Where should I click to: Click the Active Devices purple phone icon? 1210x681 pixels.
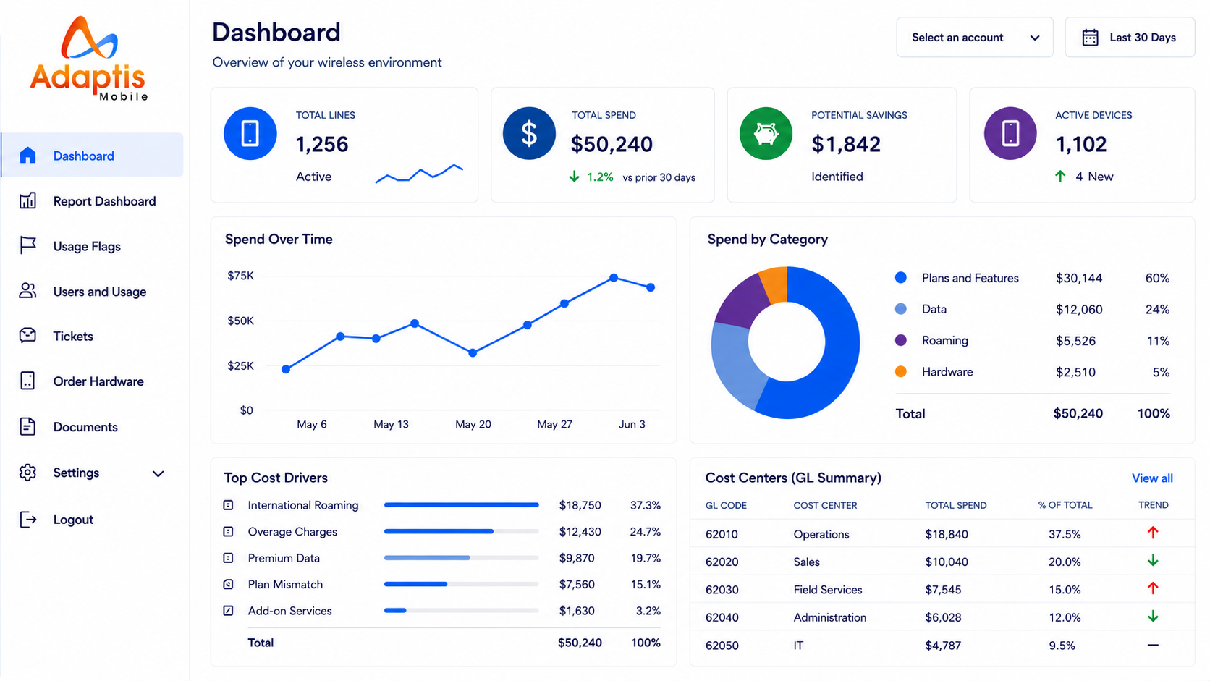(x=1010, y=133)
